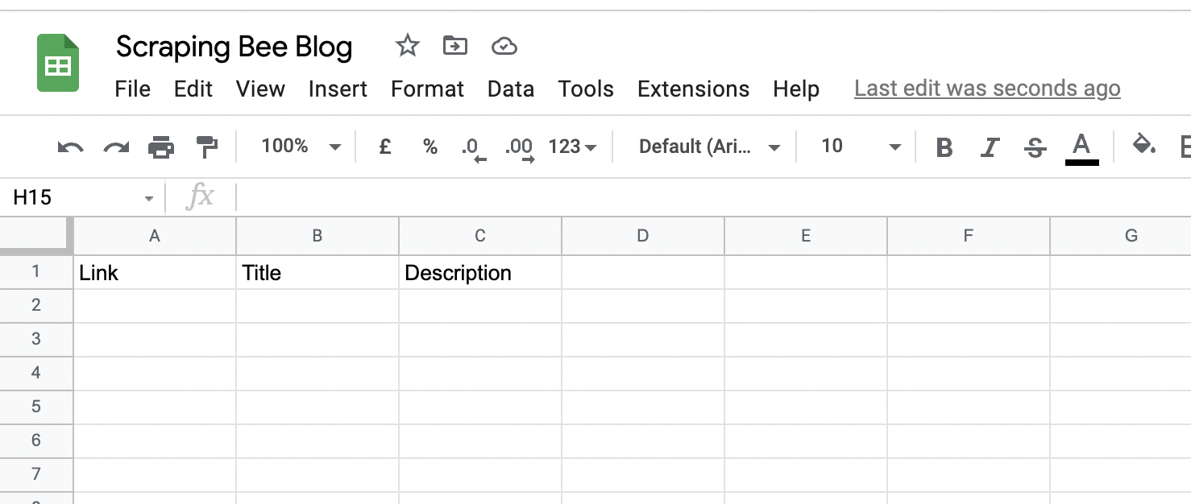
Task: Format selection as percent
Action: pos(430,147)
